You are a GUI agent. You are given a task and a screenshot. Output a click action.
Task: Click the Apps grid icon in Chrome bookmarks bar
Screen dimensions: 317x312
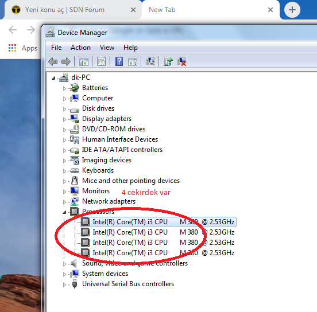[x=12, y=48]
